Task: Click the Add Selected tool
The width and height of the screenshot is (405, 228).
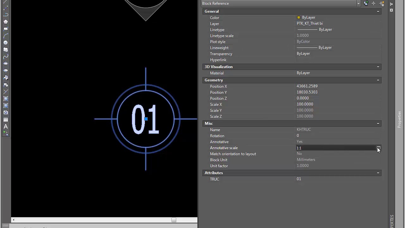Action: [6, 134]
